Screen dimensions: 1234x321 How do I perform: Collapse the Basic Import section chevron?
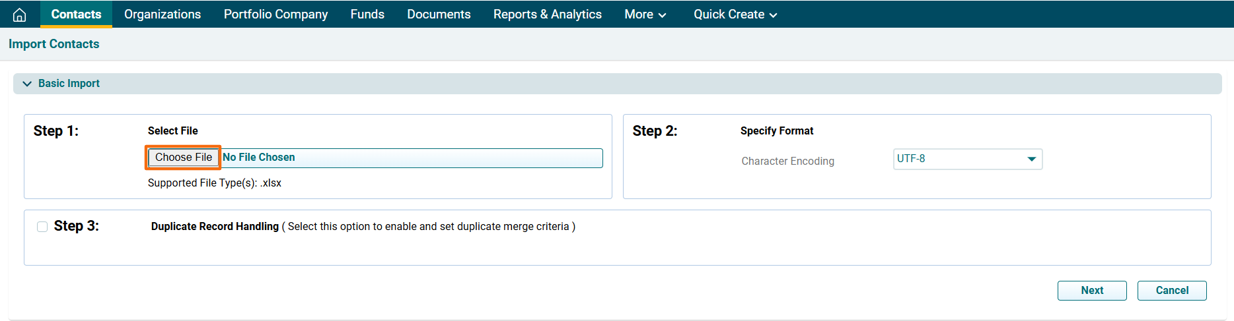pos(27,84)
